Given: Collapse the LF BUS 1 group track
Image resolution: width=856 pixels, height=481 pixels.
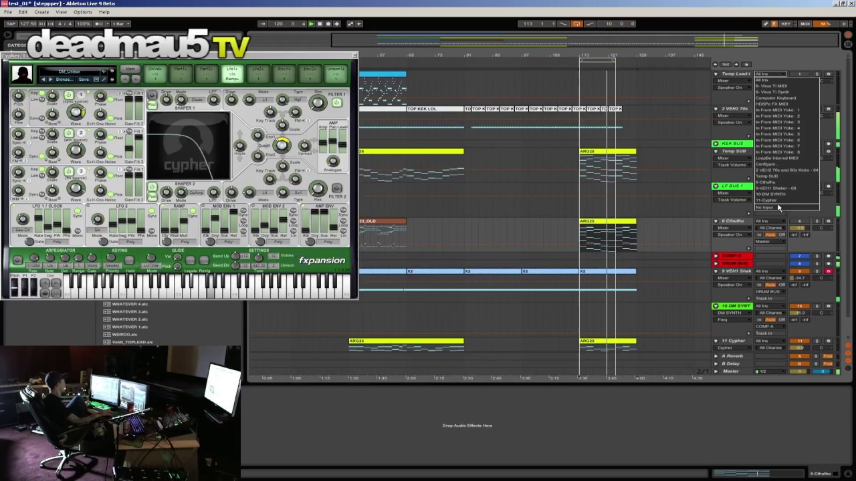Looking at the screenshot, I should [x=716, y=186].
